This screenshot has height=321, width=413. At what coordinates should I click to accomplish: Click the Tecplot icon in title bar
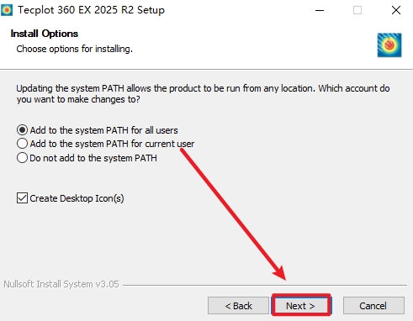click(7, 10)
